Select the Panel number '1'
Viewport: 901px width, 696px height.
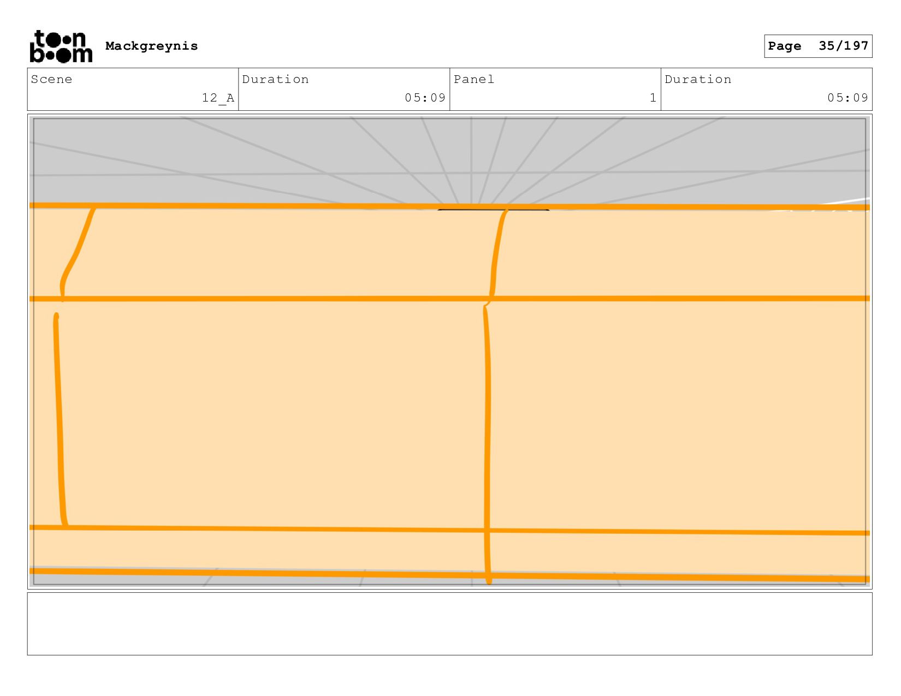pos(653,98)
